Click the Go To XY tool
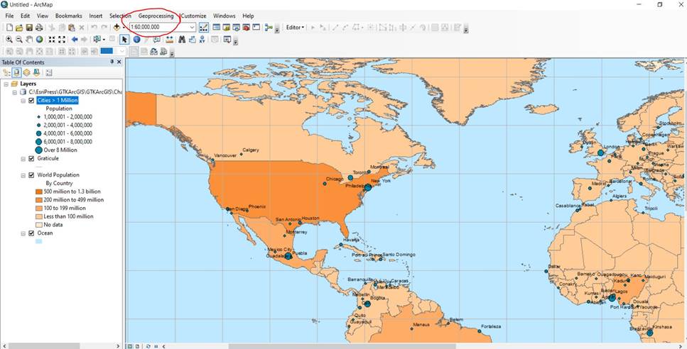This screenshot has height=349, width=687. (x=202, y=39)
